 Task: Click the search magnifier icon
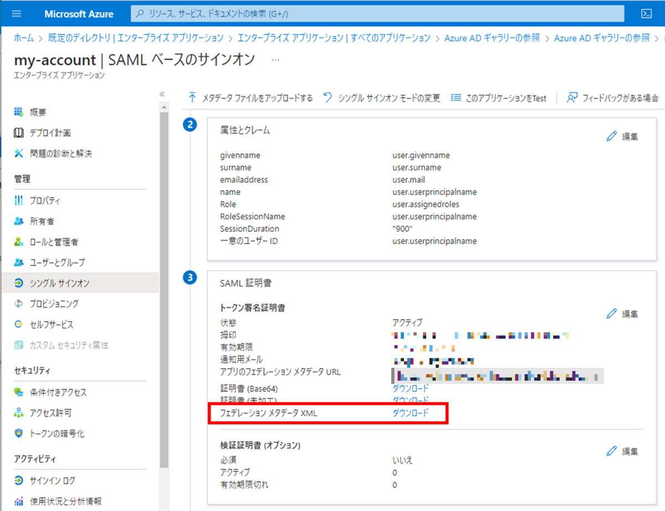140,14
